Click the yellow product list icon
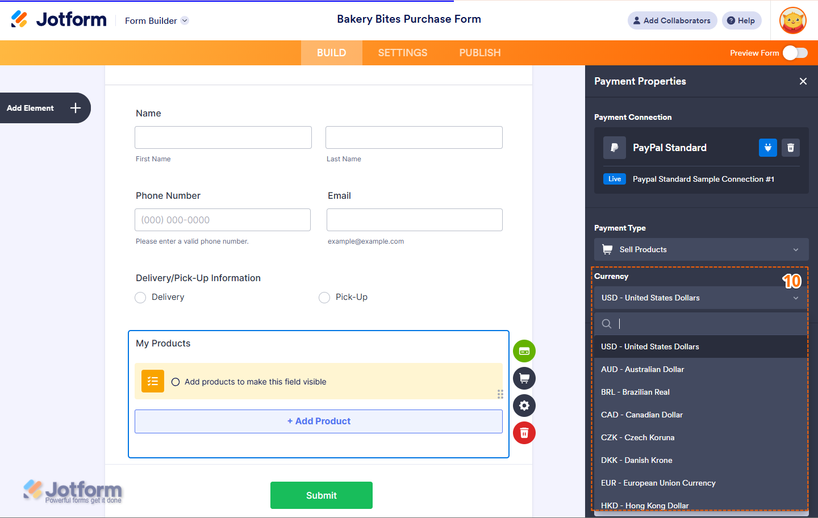The width and height of the screenshot is (818, 518). [x=153, y=381]
